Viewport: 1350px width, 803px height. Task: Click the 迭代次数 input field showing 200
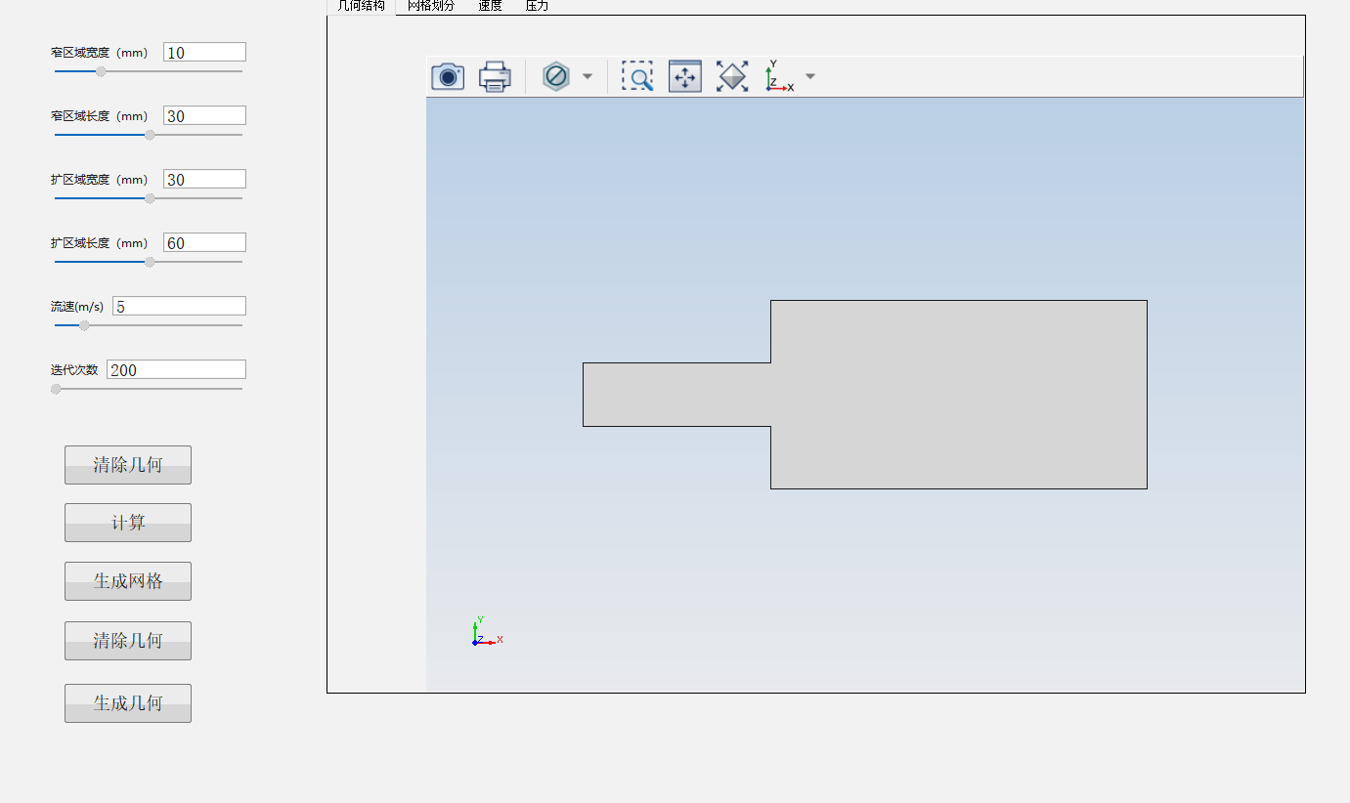[x=176, y=370]
